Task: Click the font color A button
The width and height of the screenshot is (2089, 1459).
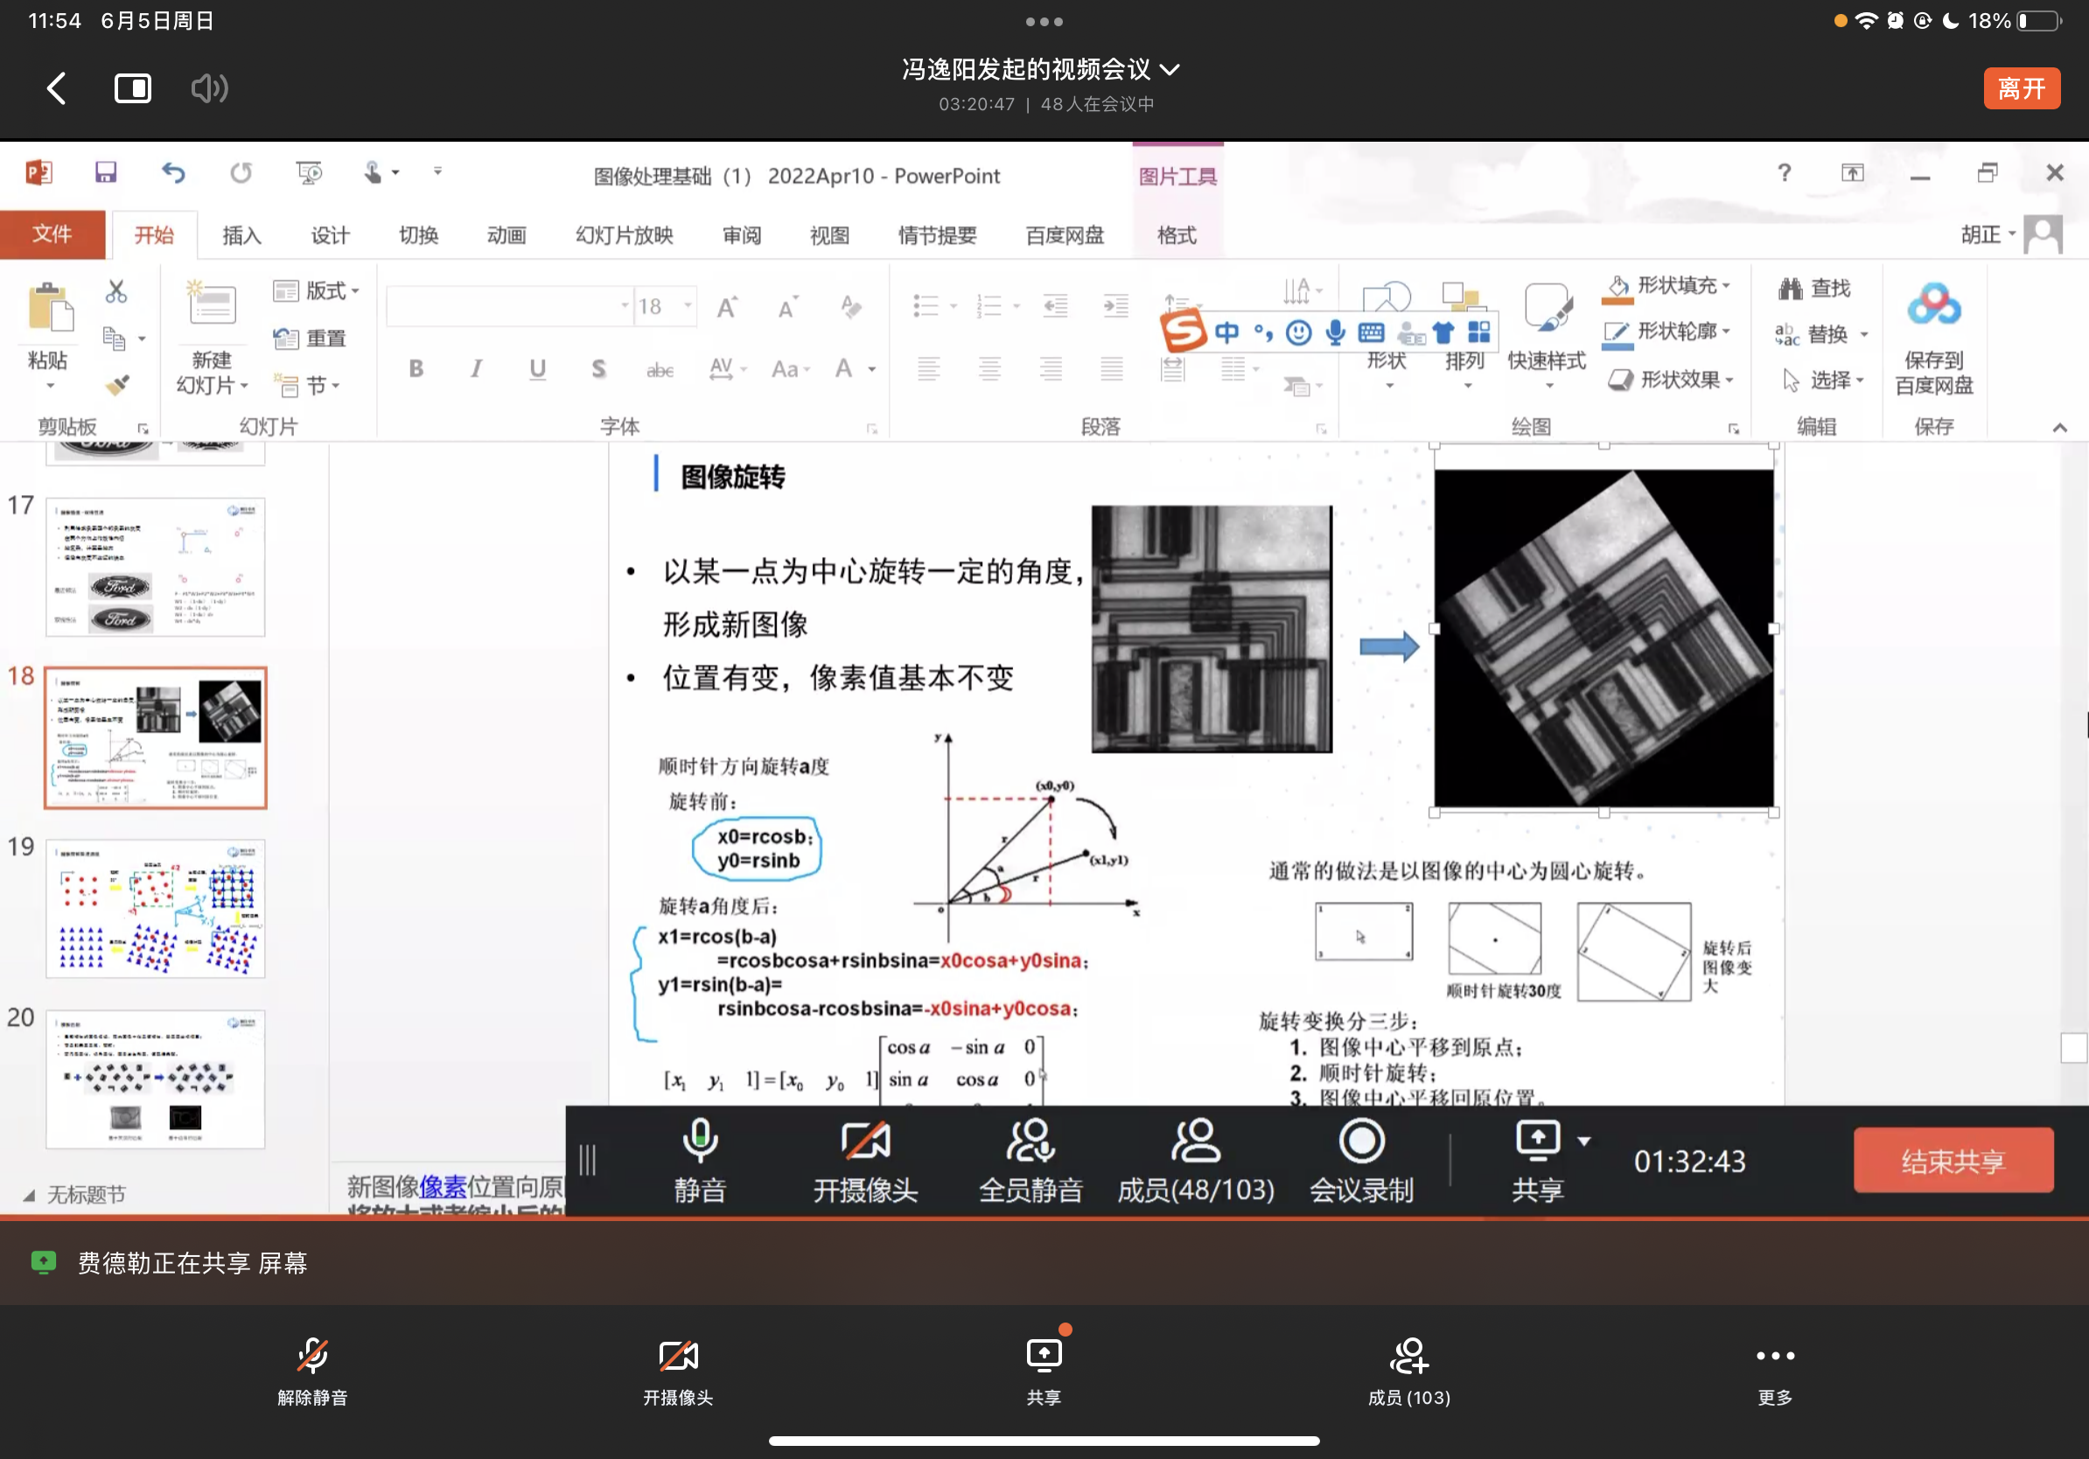Action: pos(843,368)
